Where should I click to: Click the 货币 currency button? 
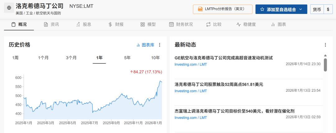(317, 9)
